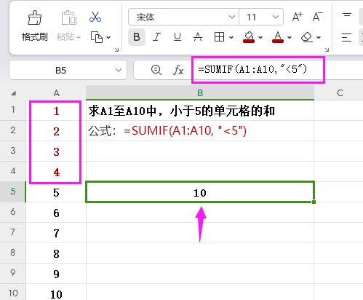Viewport: 363px width, 300px height.
Task: Click the Cut scissors icon
Action: [95, 17]
